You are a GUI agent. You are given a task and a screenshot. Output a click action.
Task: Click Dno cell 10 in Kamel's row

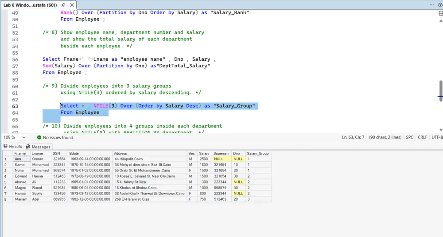(x=238, y=165)
